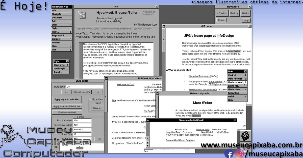Open the Register Now link in HotWired

coord(203,130)
